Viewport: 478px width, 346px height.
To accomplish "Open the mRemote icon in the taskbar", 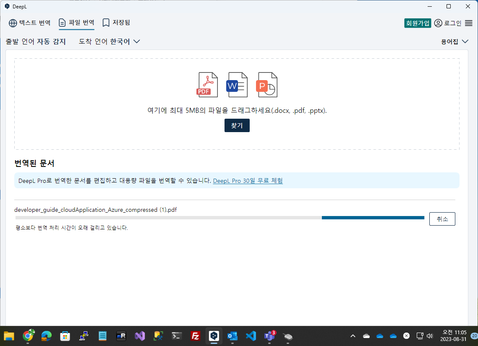I will [x=121, y=336].
